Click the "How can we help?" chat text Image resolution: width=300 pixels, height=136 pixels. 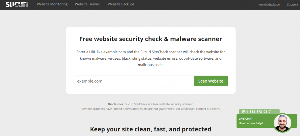[251, 123]
